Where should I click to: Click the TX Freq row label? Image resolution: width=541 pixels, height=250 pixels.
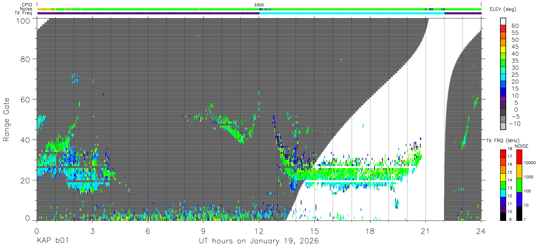coord(24,13)
